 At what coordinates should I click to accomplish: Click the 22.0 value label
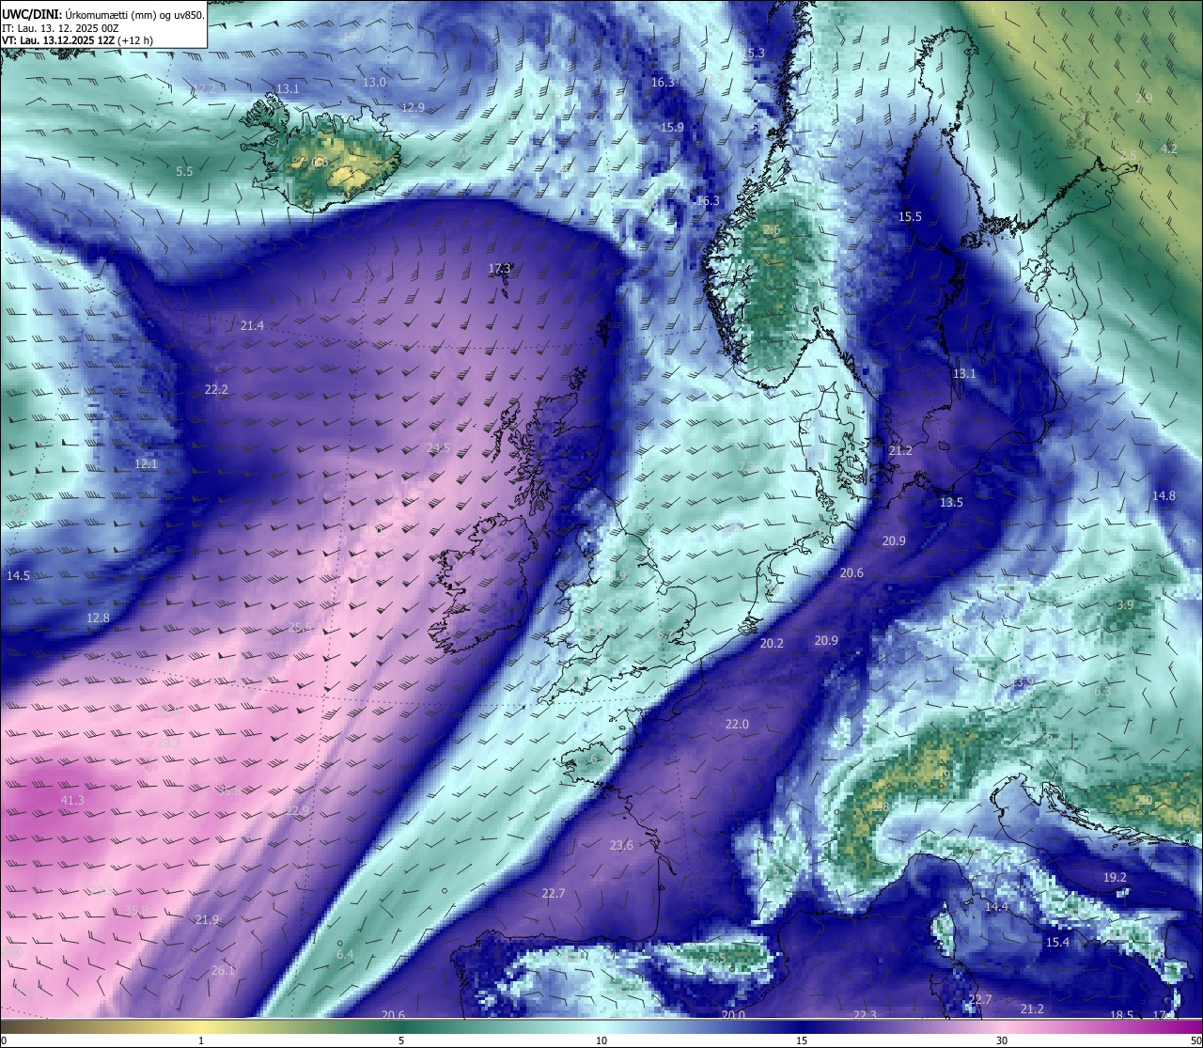click(x=737, y=724)
